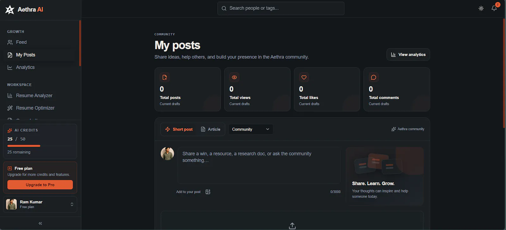Click the Feed people icon
Image resolution: width=506 pixels, height=230 pixels.
click(x=10, y=42)
